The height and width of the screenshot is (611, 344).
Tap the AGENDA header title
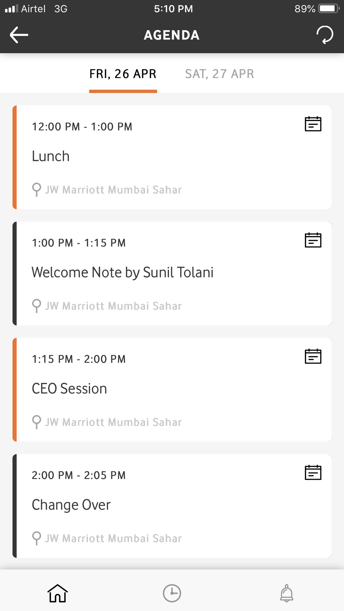click(x=172, y=35)
